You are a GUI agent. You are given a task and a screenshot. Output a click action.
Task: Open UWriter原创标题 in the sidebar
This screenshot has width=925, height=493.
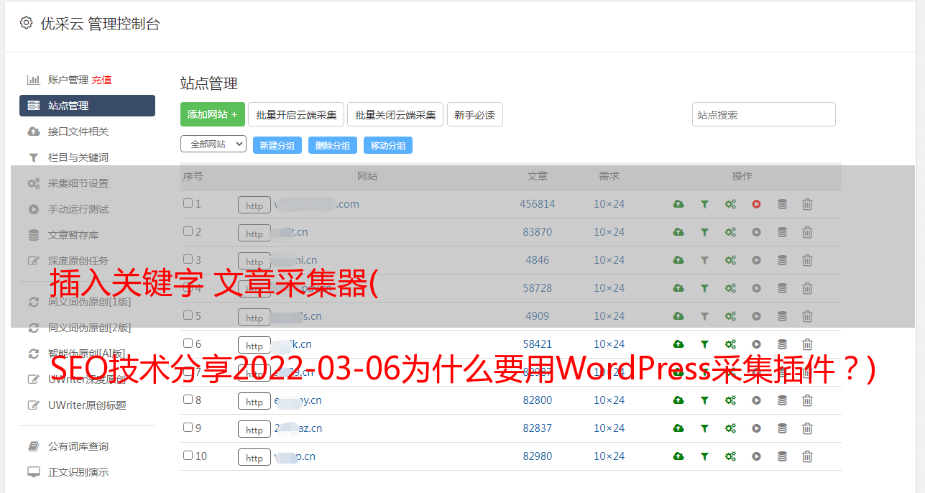(x=87, y=405)
